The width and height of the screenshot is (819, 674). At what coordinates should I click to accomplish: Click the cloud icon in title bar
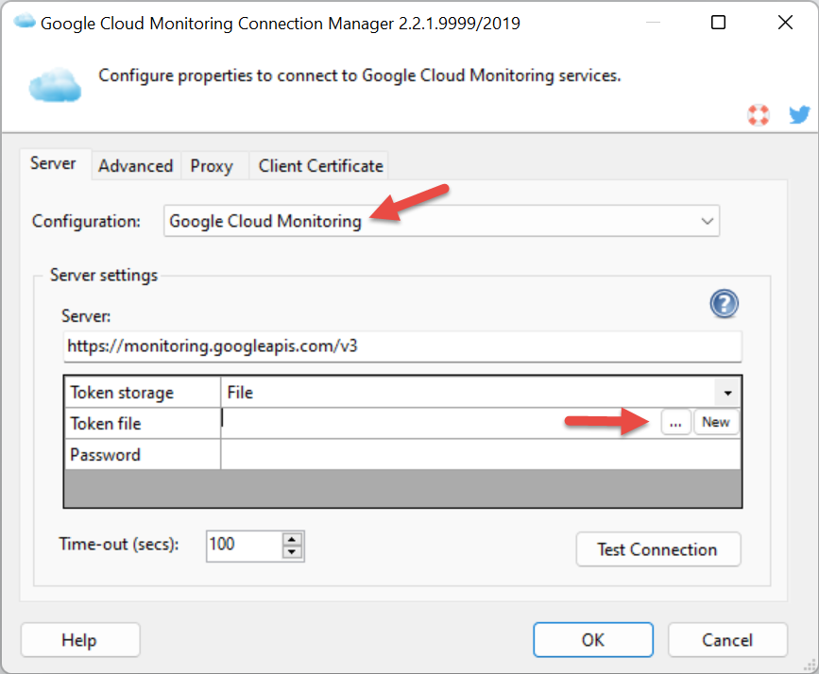24,22
